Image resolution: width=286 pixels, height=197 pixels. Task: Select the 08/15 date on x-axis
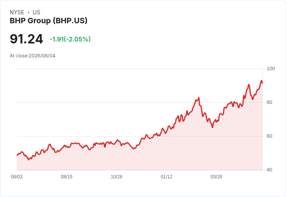tap(66, 176)
